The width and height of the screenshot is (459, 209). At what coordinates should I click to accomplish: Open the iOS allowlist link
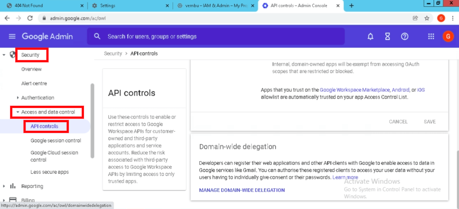pyautogui.click(x=421, y=90)
